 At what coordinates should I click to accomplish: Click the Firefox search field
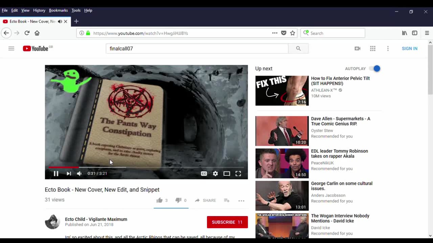(333, 33)
